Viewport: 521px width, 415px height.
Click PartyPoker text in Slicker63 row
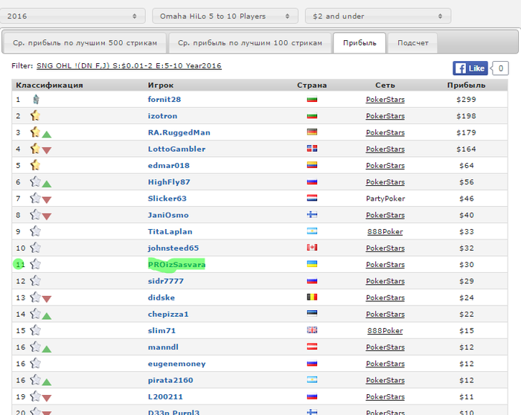coord(385,199)
